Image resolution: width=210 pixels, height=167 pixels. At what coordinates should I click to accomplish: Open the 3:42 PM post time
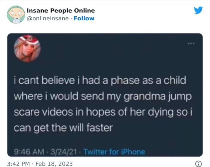[x=18, y=164]
